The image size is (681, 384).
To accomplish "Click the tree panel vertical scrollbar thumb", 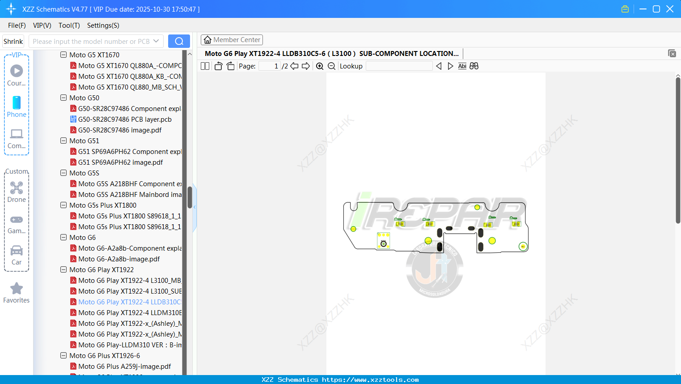I will (x=190, y=197).
